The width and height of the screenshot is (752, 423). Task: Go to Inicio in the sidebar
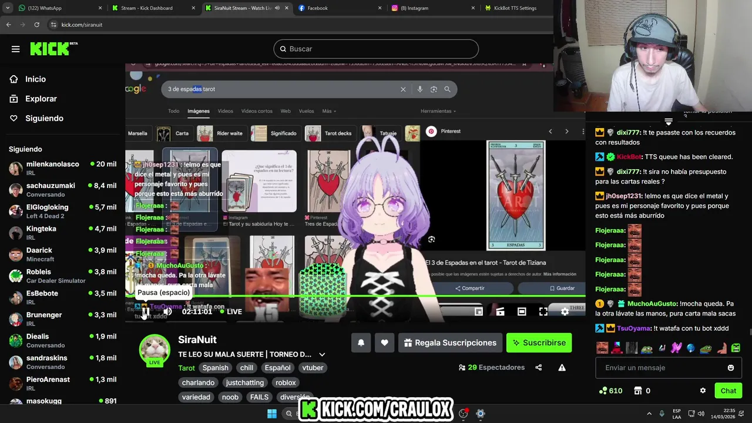(x=35, y=79)
